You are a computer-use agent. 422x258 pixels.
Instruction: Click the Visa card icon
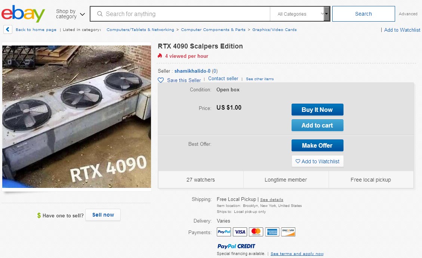pyautogui.click(x=240, y=232)
